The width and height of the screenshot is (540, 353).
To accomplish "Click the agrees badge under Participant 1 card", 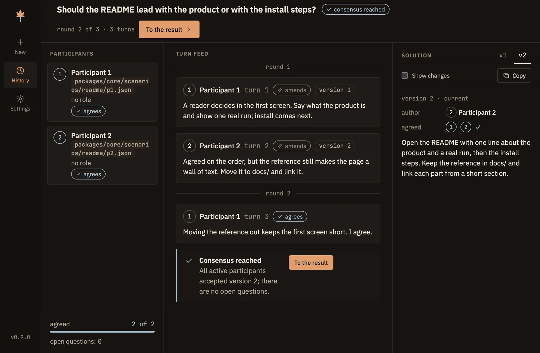I will pos(88,111).
